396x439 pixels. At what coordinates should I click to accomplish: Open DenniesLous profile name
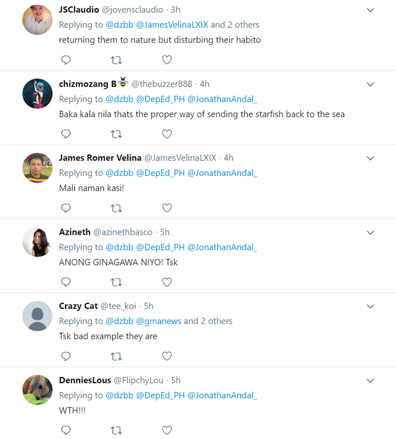(x=85, y=380)
